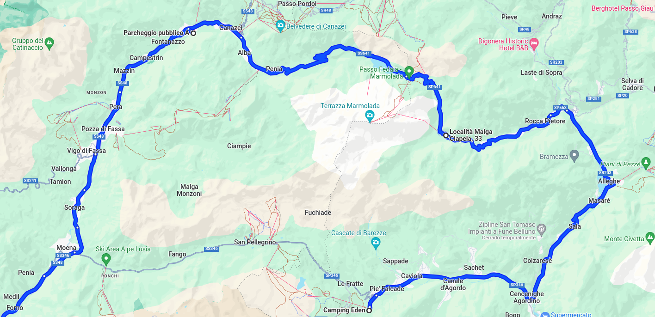
Task: Select the Camping Eden route endpoint
Action: click(369, 311)
